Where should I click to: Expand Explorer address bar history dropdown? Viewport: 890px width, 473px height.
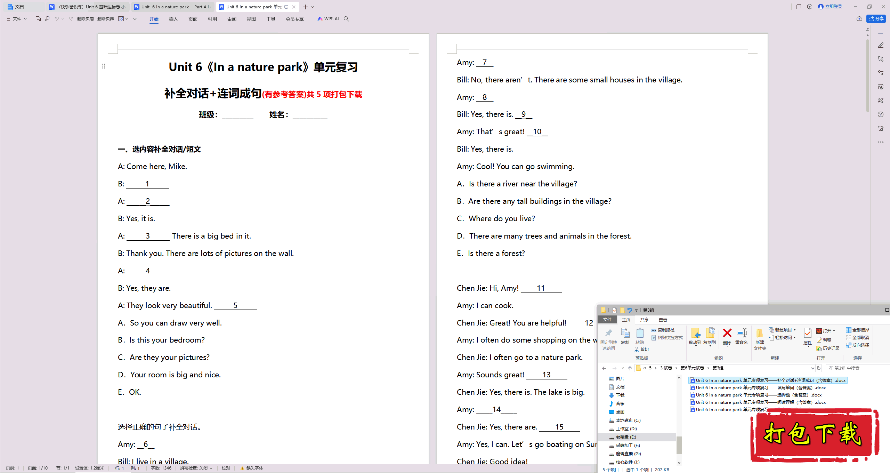click(812, 368)
